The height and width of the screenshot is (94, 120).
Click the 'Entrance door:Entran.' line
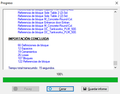pos(44,22)
